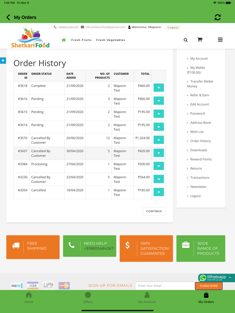The height and width of the screenshot is (313, 235).
Task: Click the Logout button near Welcome
Action: click(x=173, y=27)
